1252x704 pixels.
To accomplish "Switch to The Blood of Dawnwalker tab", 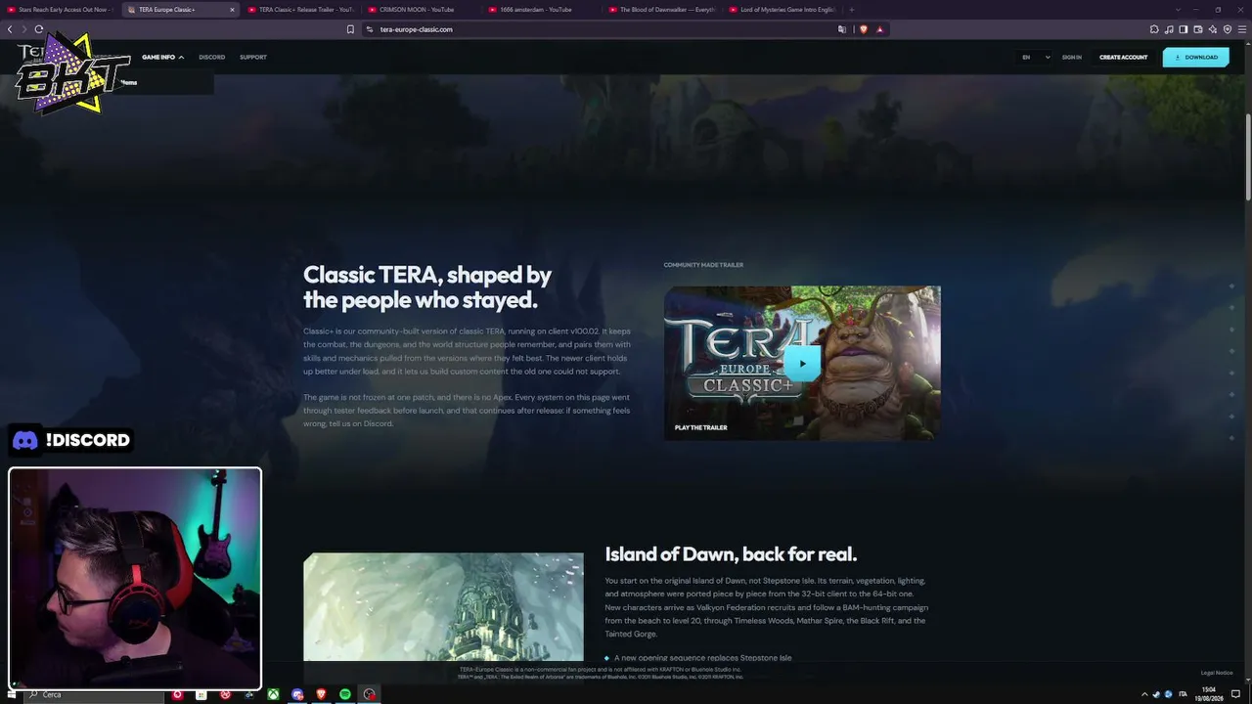I will 661,10.
